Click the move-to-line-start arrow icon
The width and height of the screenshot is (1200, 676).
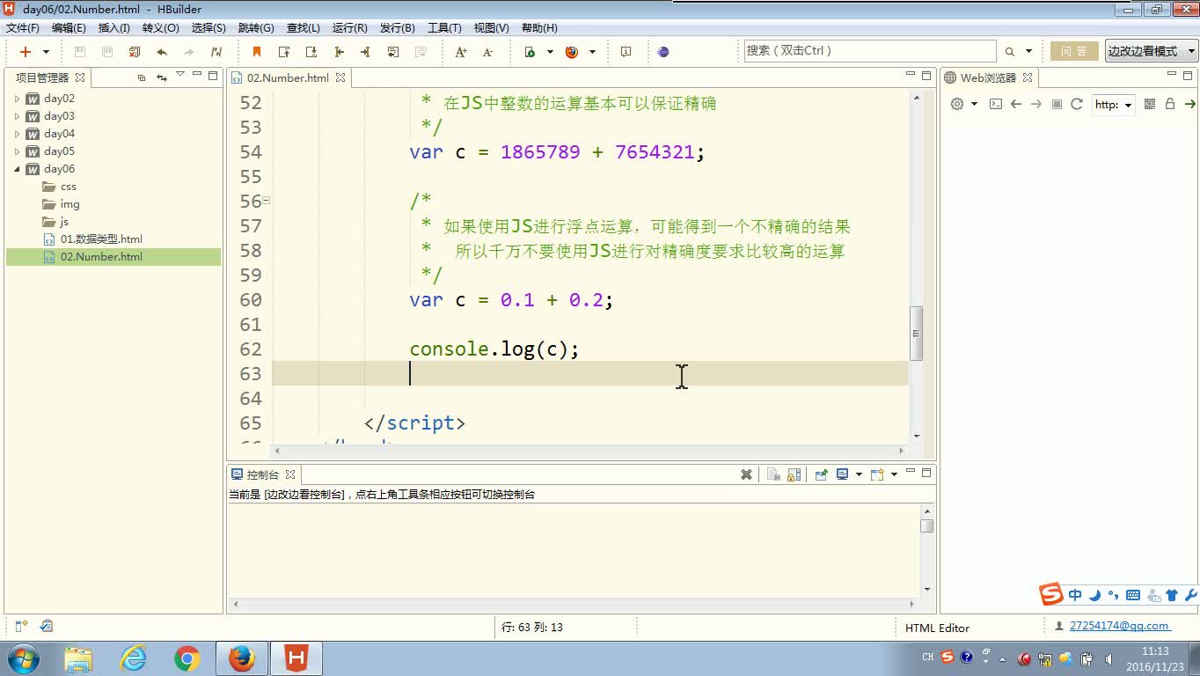coord(339,52)
